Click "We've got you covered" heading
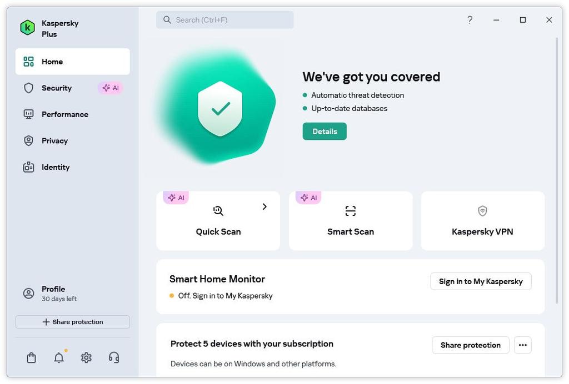 point(371,77)
